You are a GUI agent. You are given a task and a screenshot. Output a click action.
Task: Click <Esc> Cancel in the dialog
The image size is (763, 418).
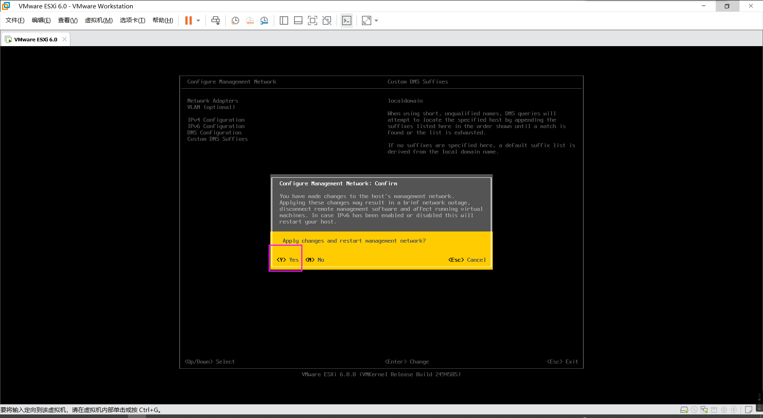tap(467, 260)
